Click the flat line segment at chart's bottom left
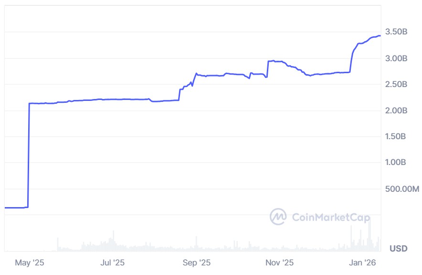The image size is (422, 275). click(x=14, y=208)
